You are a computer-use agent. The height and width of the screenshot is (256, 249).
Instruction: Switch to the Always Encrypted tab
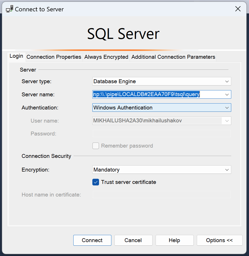(106, 57)
